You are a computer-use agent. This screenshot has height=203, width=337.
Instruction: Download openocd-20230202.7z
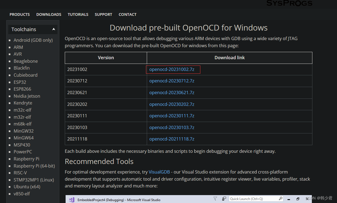[172, 104]
